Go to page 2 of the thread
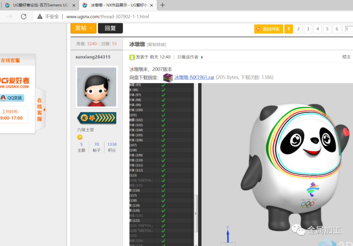353x246 pixels. tap(298, 29)
